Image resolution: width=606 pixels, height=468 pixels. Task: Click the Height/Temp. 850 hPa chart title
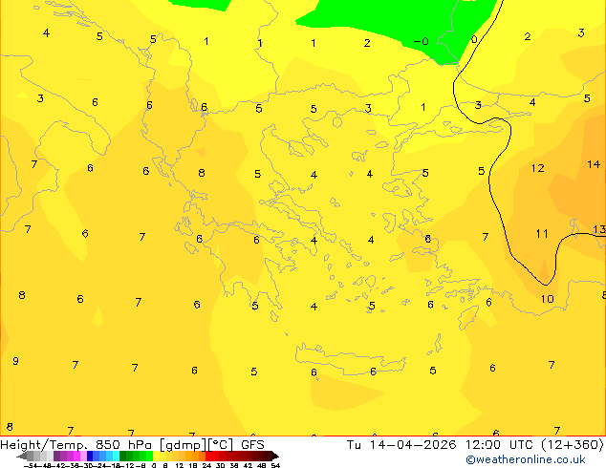(132, 445)
